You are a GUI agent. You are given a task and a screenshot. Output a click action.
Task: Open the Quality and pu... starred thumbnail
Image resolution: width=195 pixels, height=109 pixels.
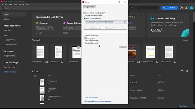click(40, 52)
